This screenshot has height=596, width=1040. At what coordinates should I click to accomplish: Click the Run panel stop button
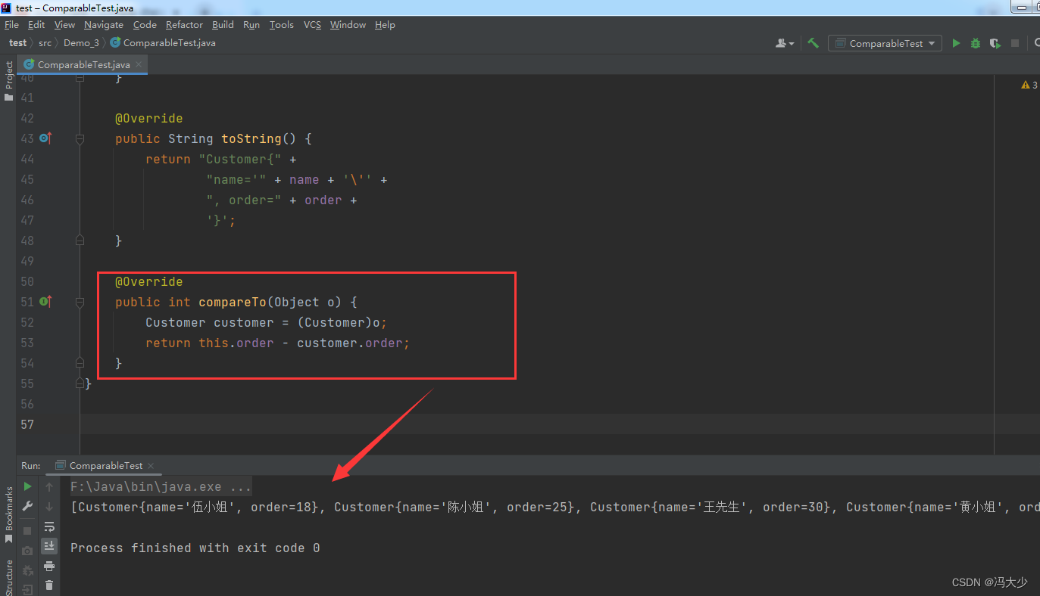[x=27, y=530]
